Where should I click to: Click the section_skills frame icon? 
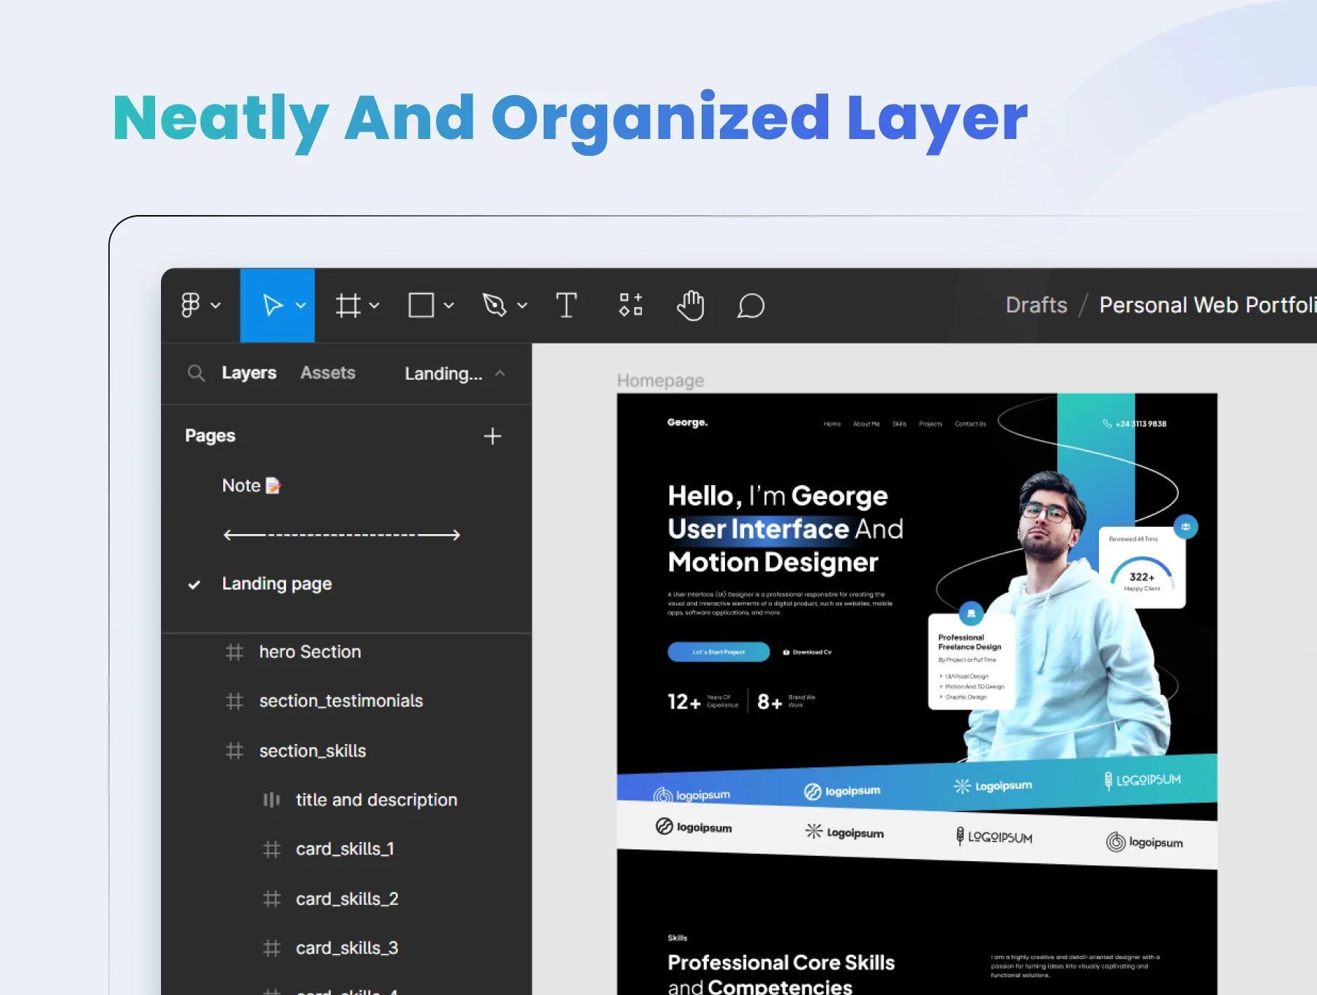click(x=234, y=751)
